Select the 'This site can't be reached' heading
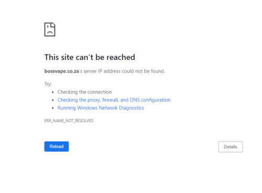This screenshot has height=193, width=262. (90, 57)
